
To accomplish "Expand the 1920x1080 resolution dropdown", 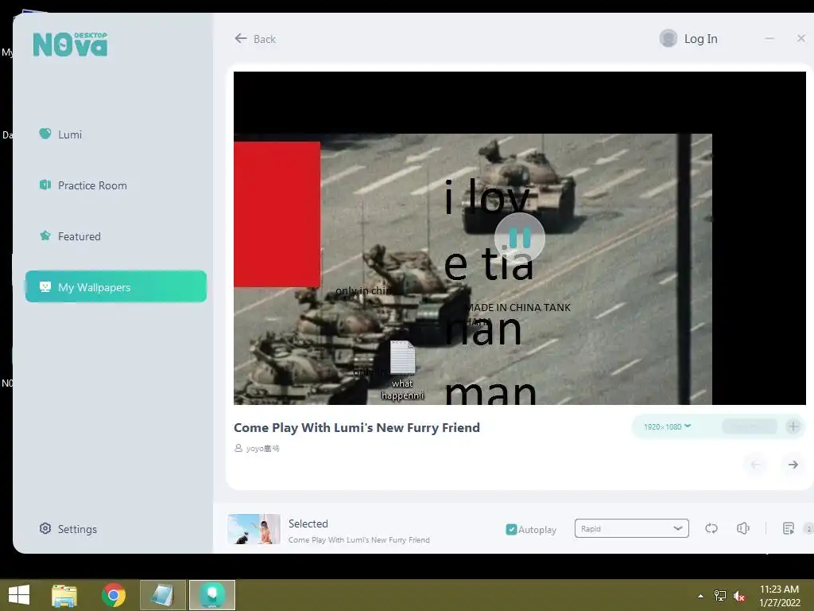I will click(667, 426).
